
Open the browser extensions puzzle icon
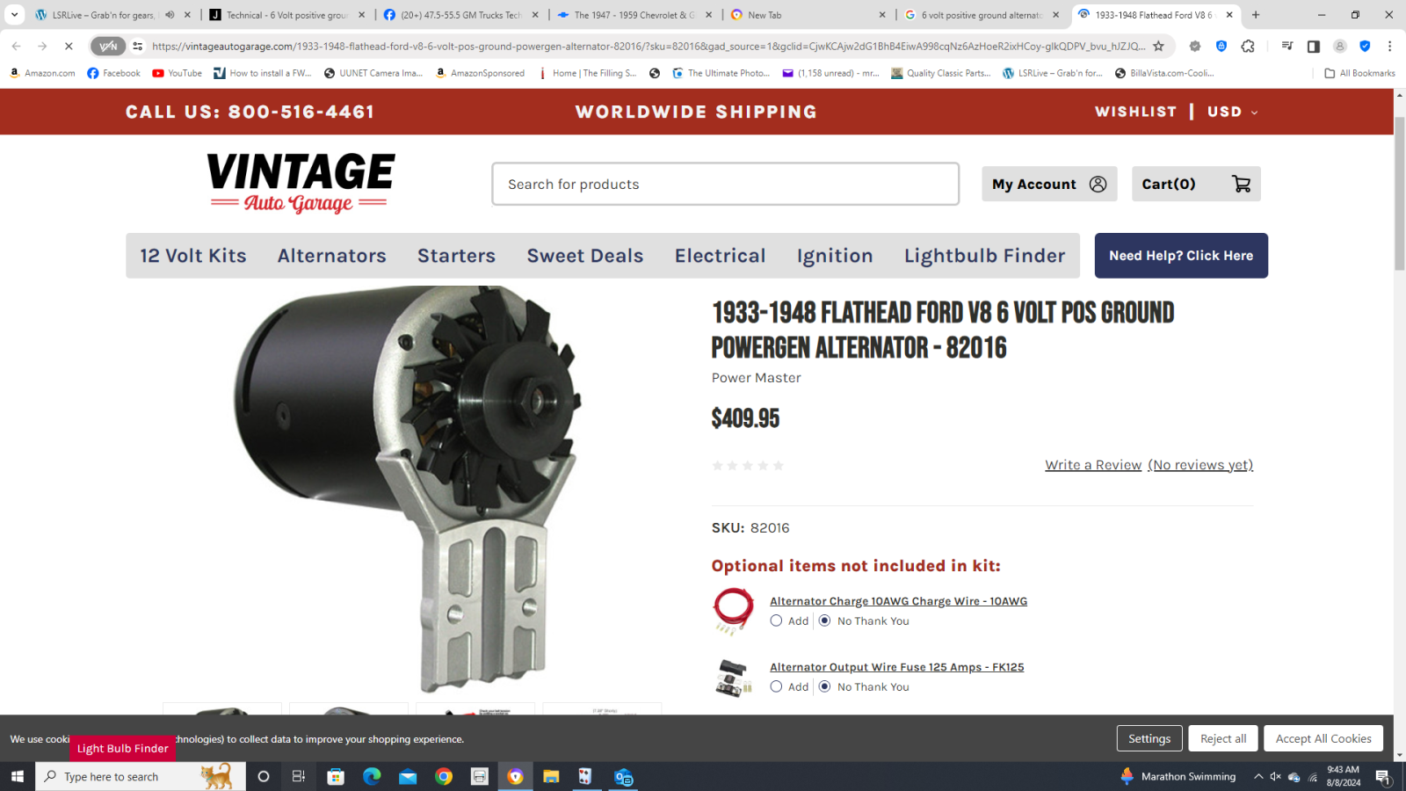1248,46
